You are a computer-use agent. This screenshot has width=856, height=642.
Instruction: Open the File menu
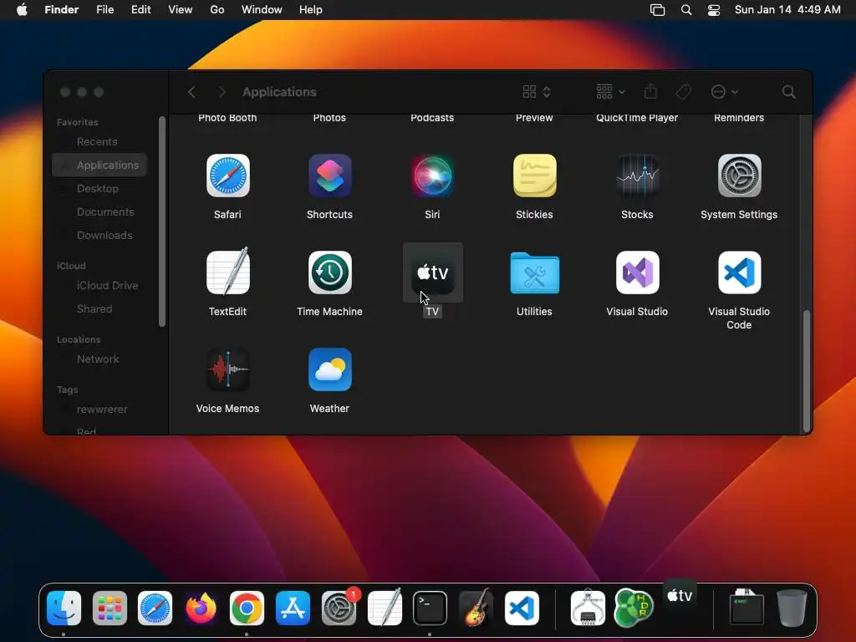pos(104,10)
